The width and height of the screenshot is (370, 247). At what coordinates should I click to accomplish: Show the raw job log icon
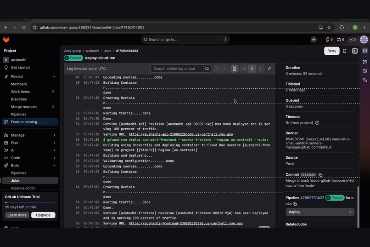tap(234, 69)
